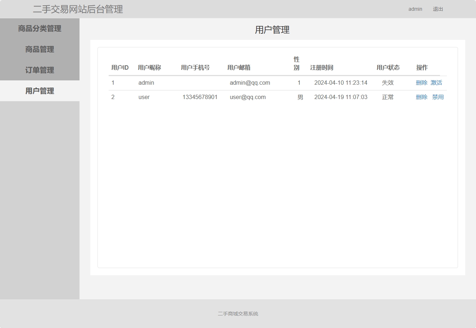The height and width of the screenshot is (328, 476).
Task: Click the 用户手机号 column header
Action: point(196,67)
